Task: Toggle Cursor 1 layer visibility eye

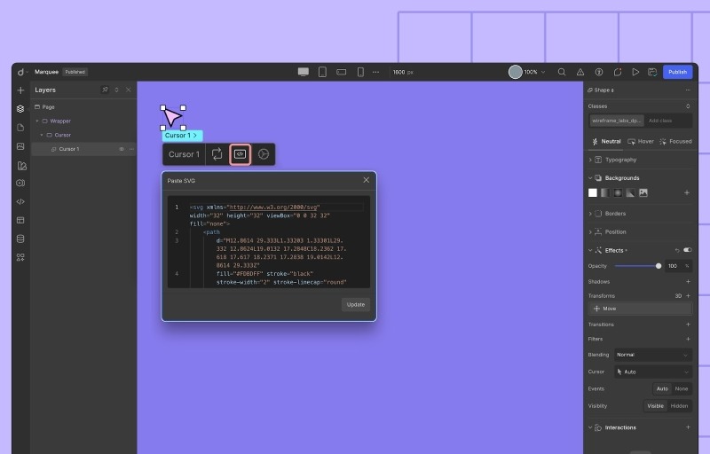Action: click(x=122, y=149)
